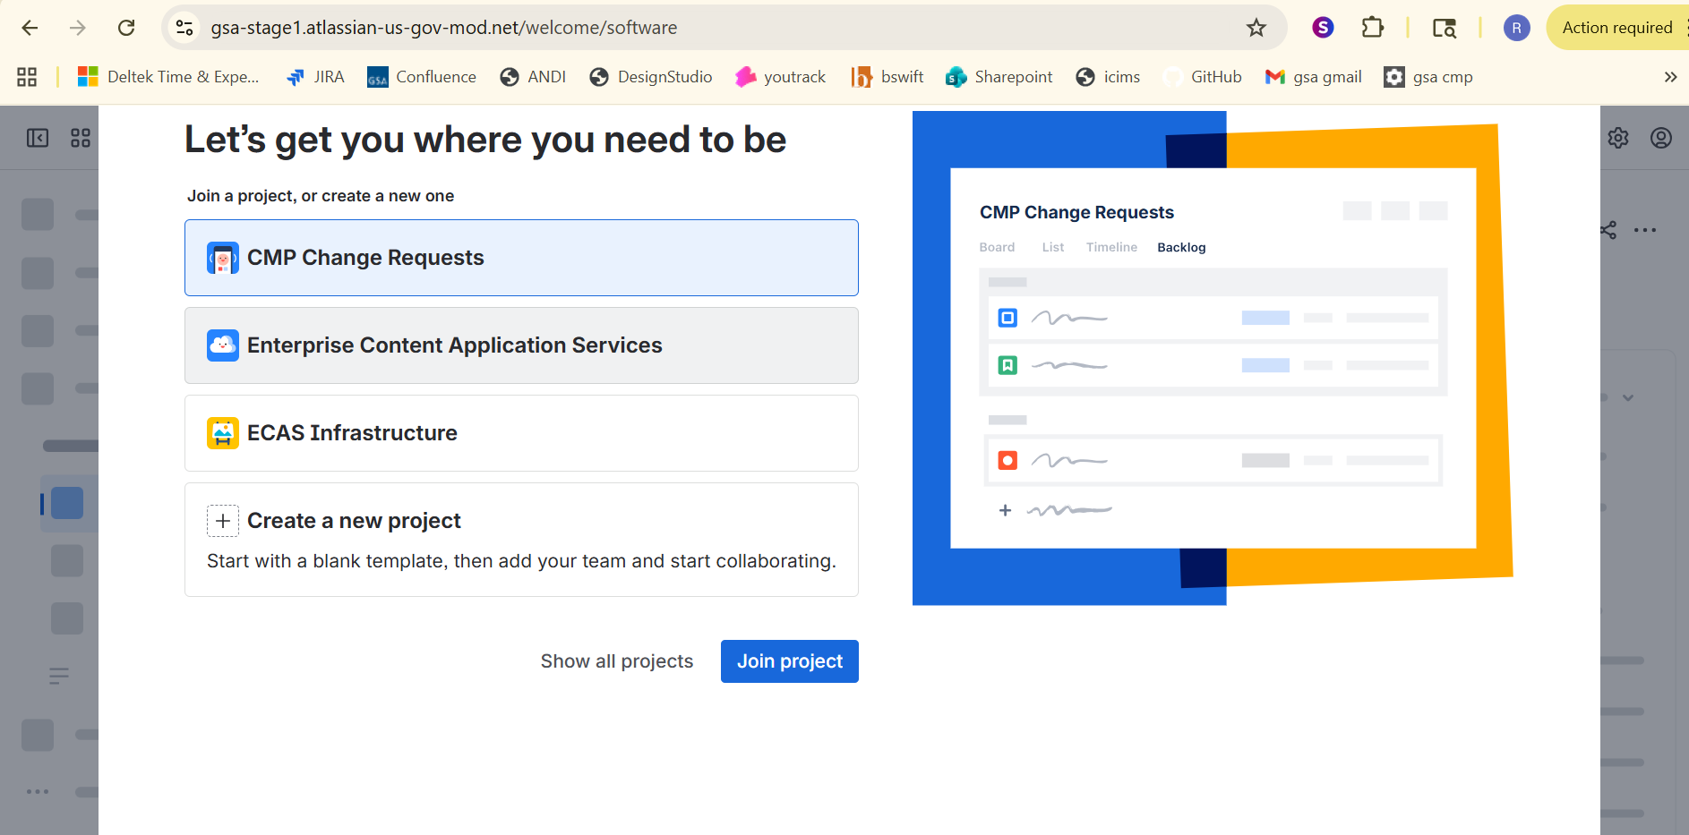Open the Chrome apps grid in bookmarks bar
Image resolution: width=1689 pixels, height=835 pixels.
point(27,77)
